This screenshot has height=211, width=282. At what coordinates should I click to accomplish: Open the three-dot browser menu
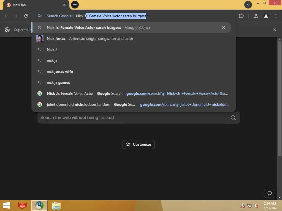coord(276,16)
